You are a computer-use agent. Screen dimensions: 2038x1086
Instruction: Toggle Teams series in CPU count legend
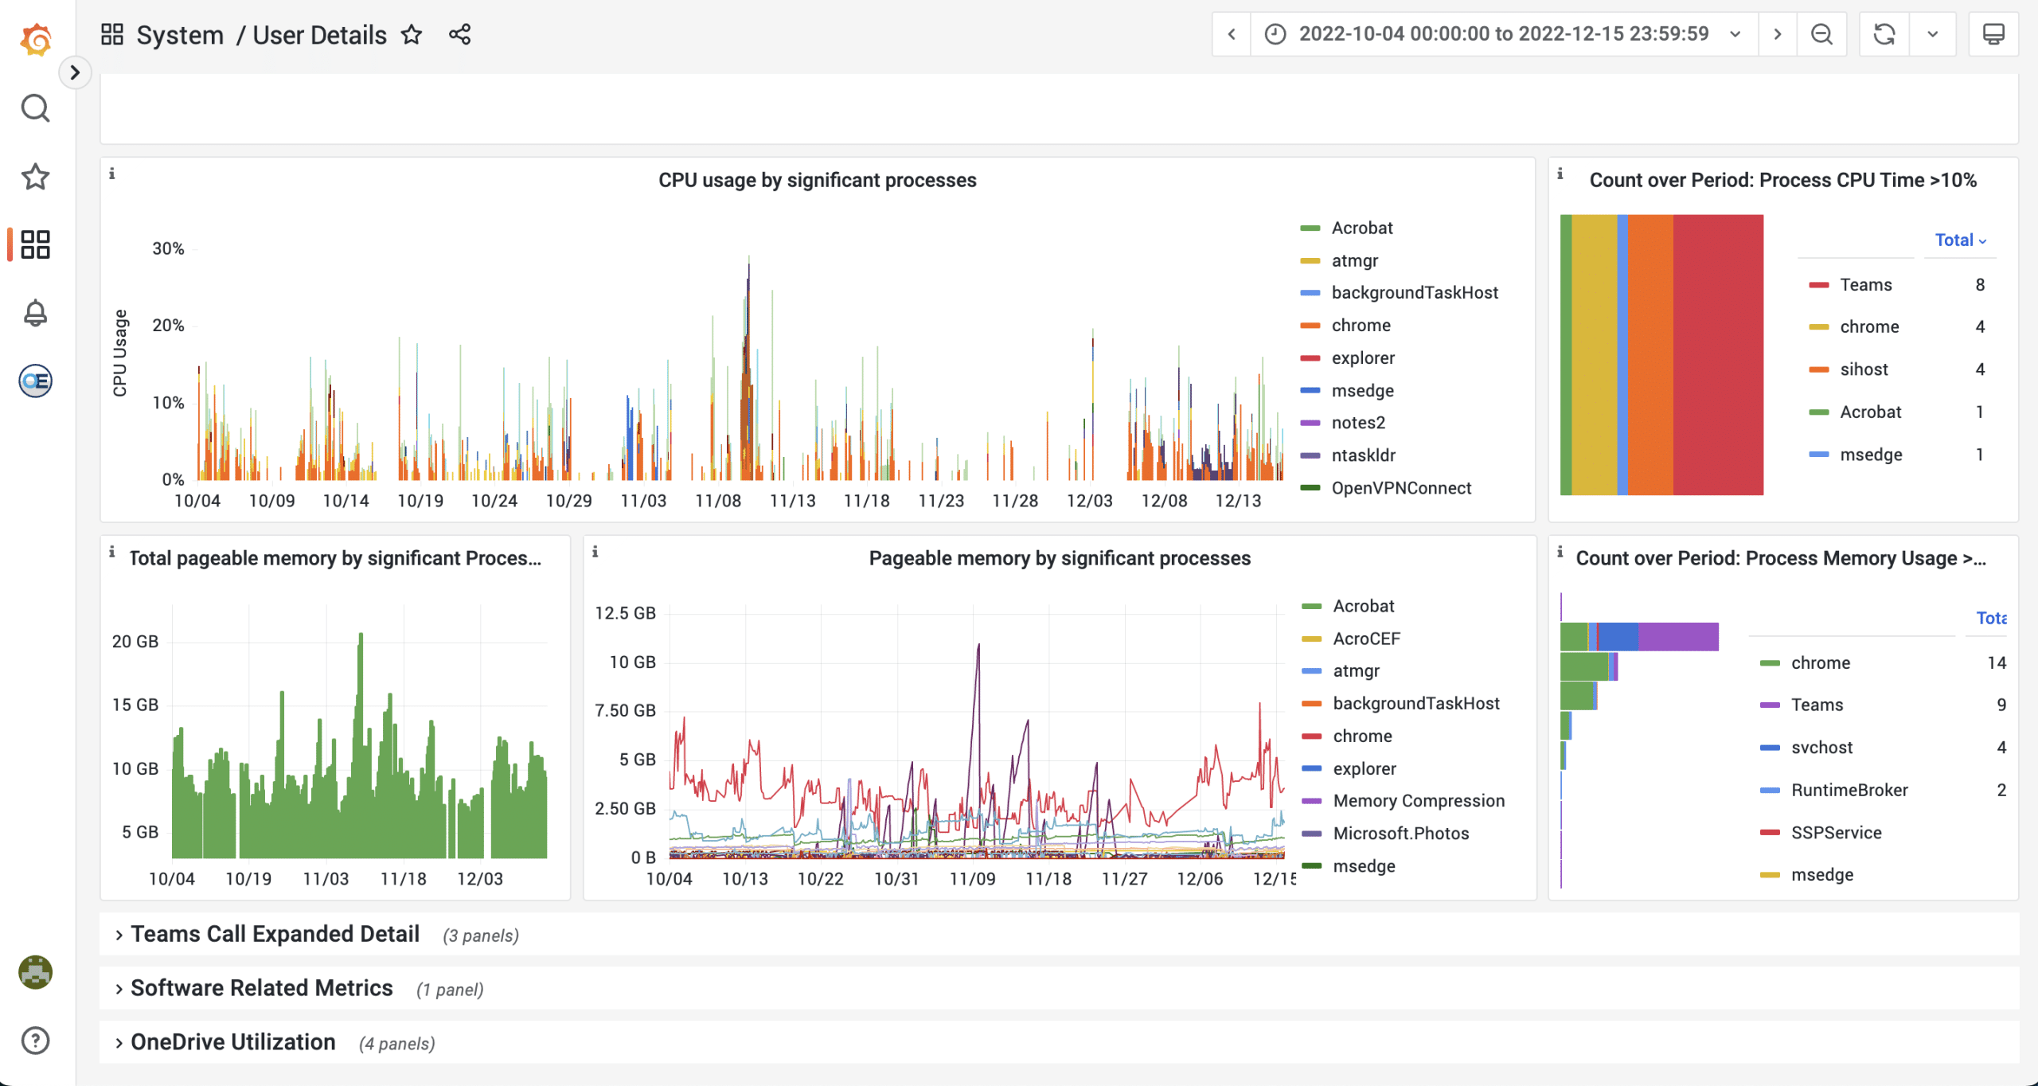pos(1865,285)
